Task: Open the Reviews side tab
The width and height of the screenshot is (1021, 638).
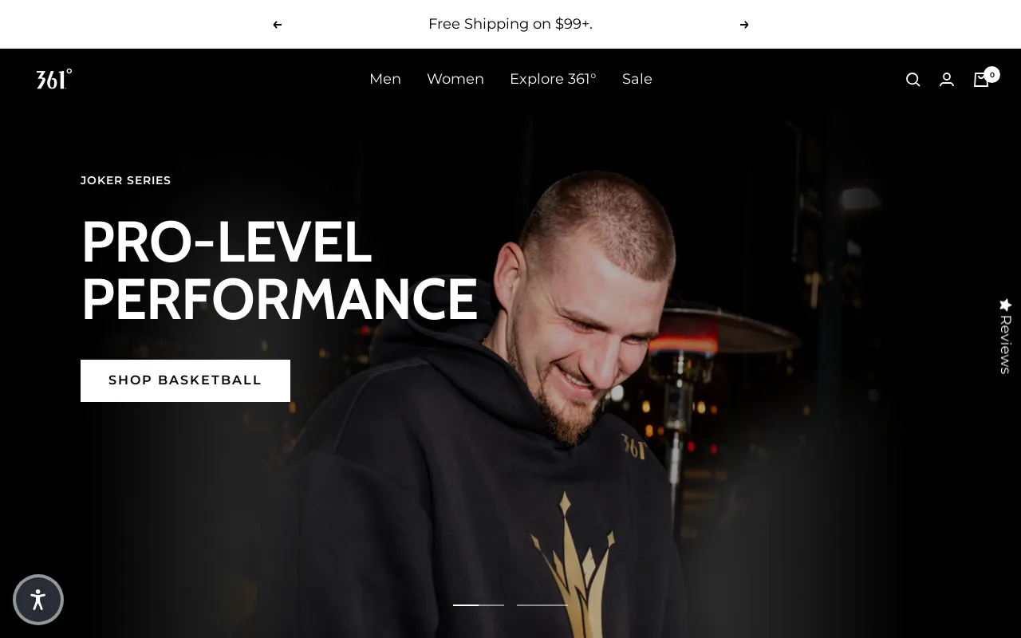Action: tap(1005, 336)
